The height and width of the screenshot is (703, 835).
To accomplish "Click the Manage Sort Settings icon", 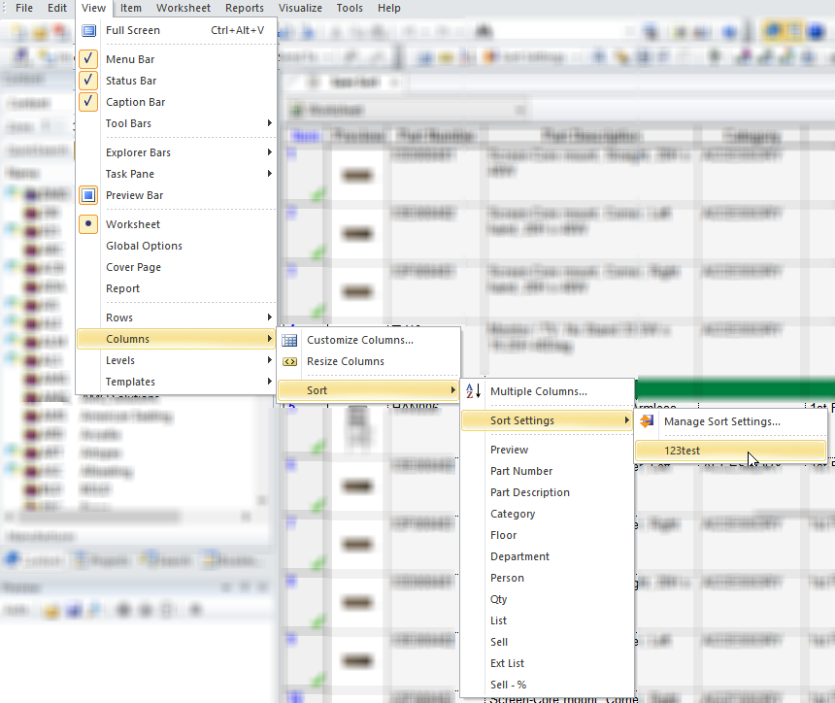I will click(647, 421).
